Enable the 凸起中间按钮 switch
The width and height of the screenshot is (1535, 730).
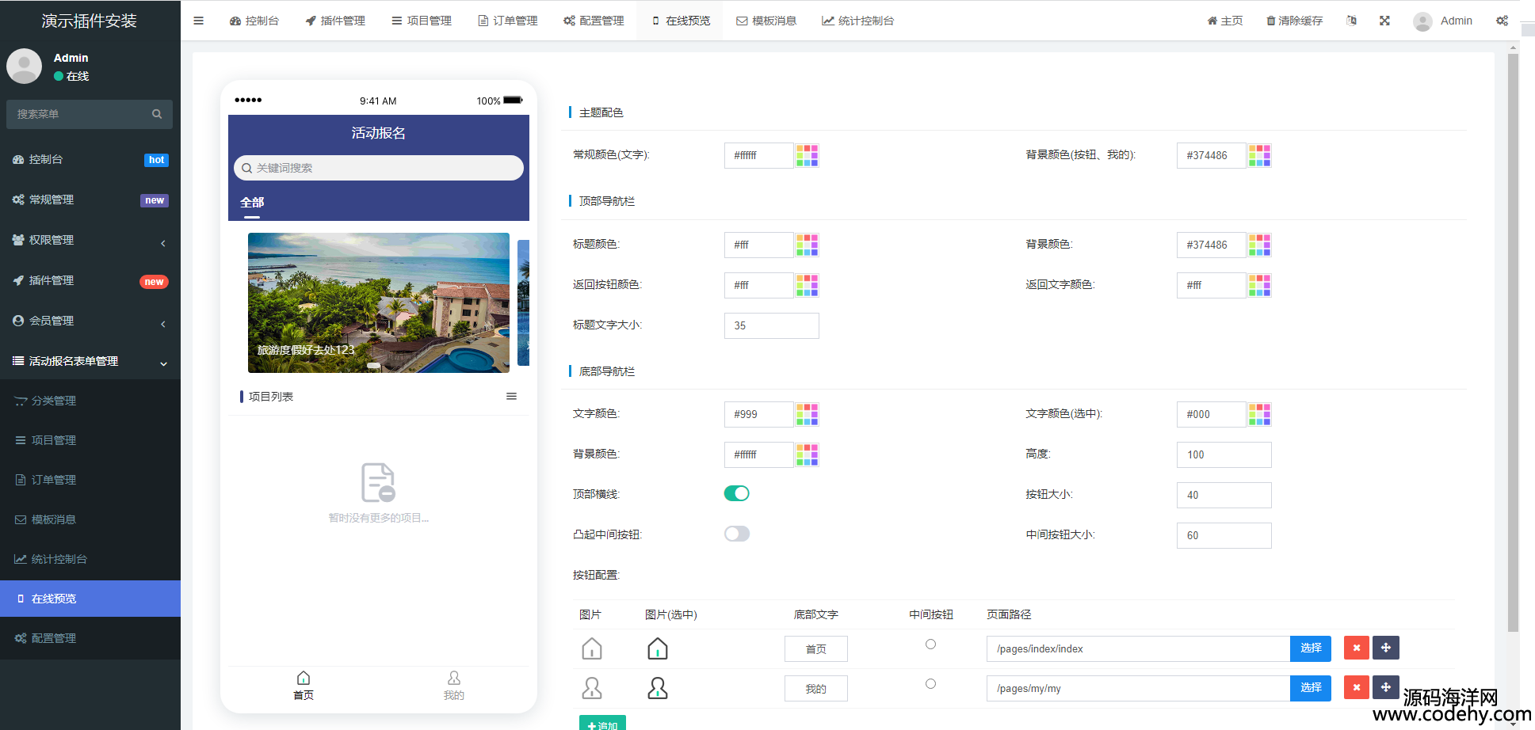click(x=736, y=534)
